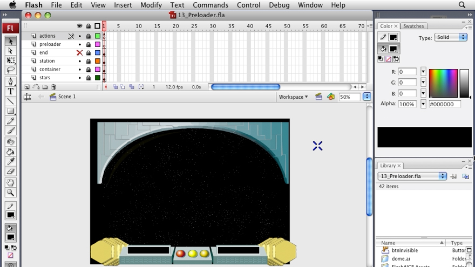The height and width of the screenshot is (267, 475).
Task: Click Insert Layer Folder icon
Action: [x=45, y=87]
